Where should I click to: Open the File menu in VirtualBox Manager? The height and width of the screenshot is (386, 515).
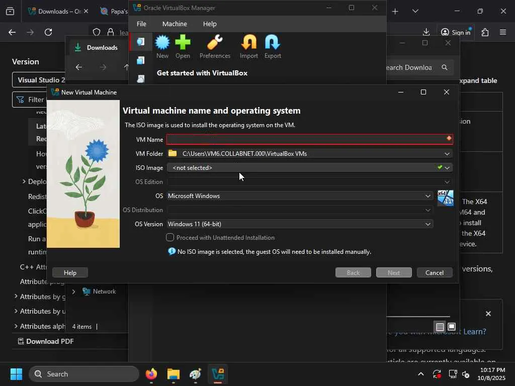[141, 24]
